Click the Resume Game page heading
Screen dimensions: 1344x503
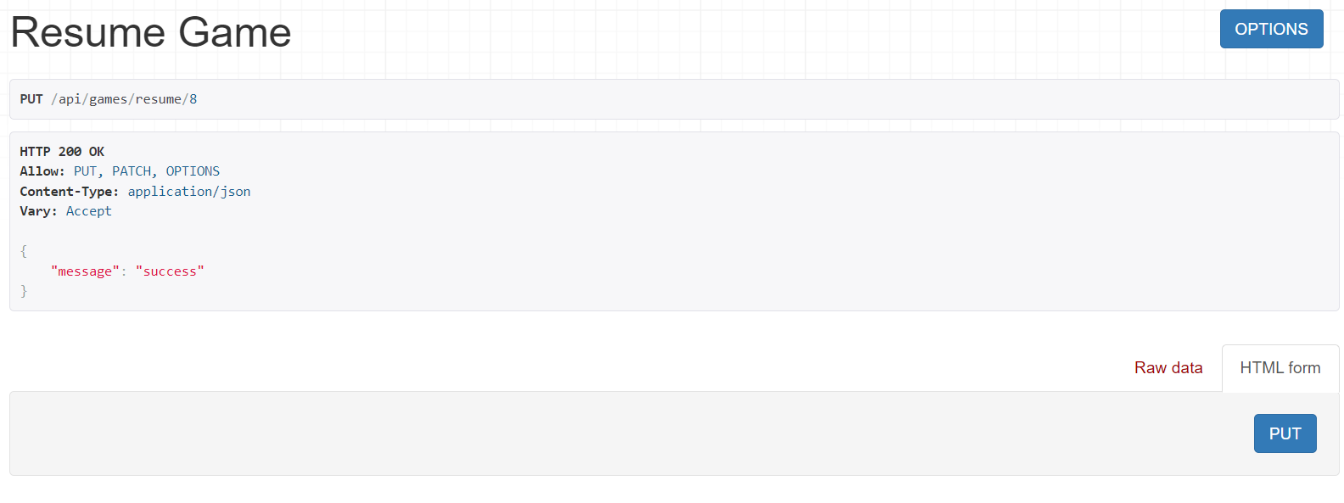coord(151,33)
